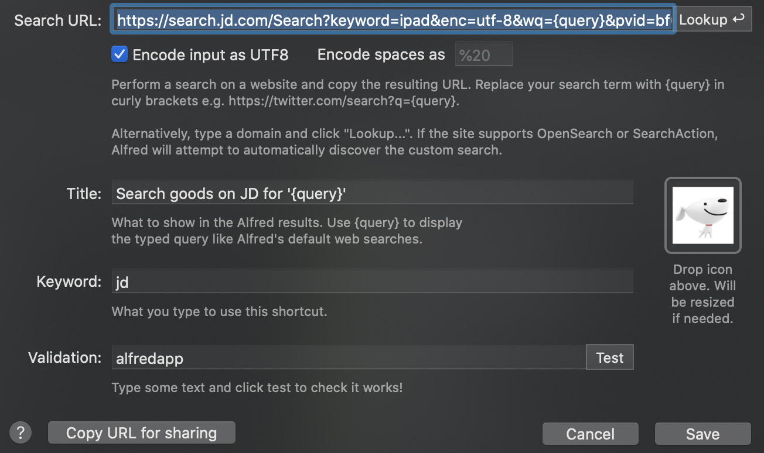Image resolution: width=764 pixels, height=453 pixels.
Task: Click the Title field with JD text
Action: 371,193
